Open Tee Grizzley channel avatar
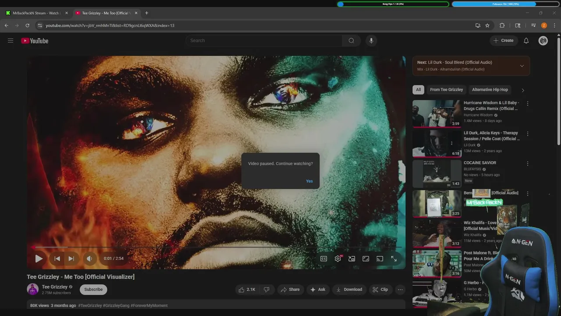The width and height of the screenshot is (561, 316). pos(32,289)
